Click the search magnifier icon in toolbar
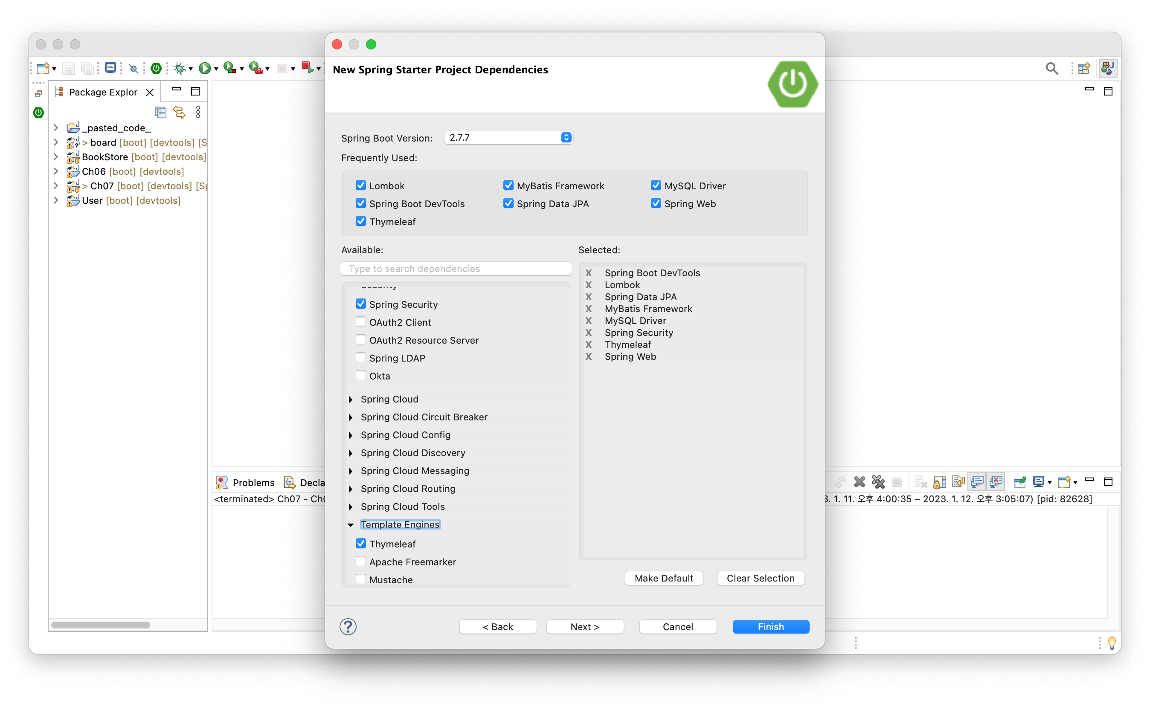The height and width of the screenshot is (712, 1150). click(1051, 69)
